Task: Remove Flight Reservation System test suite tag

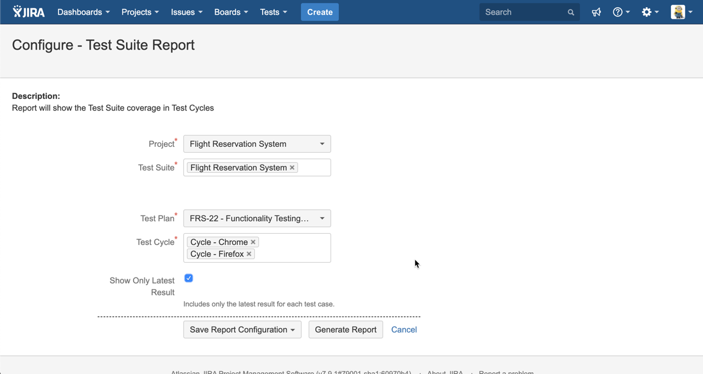Action: coord(292,167)
